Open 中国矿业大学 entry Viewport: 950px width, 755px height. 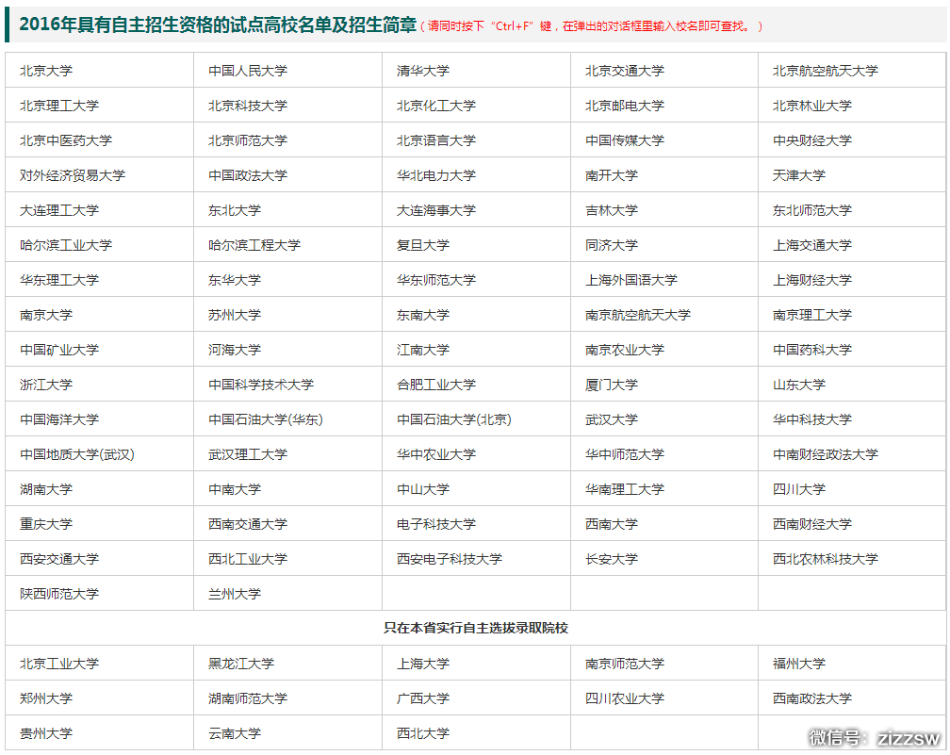[x=59, y=350]
